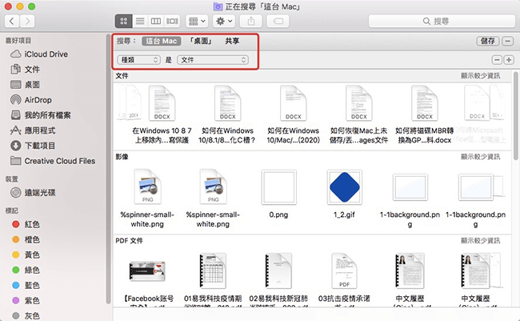Open the gear action menu

click(x=224, y=22)
